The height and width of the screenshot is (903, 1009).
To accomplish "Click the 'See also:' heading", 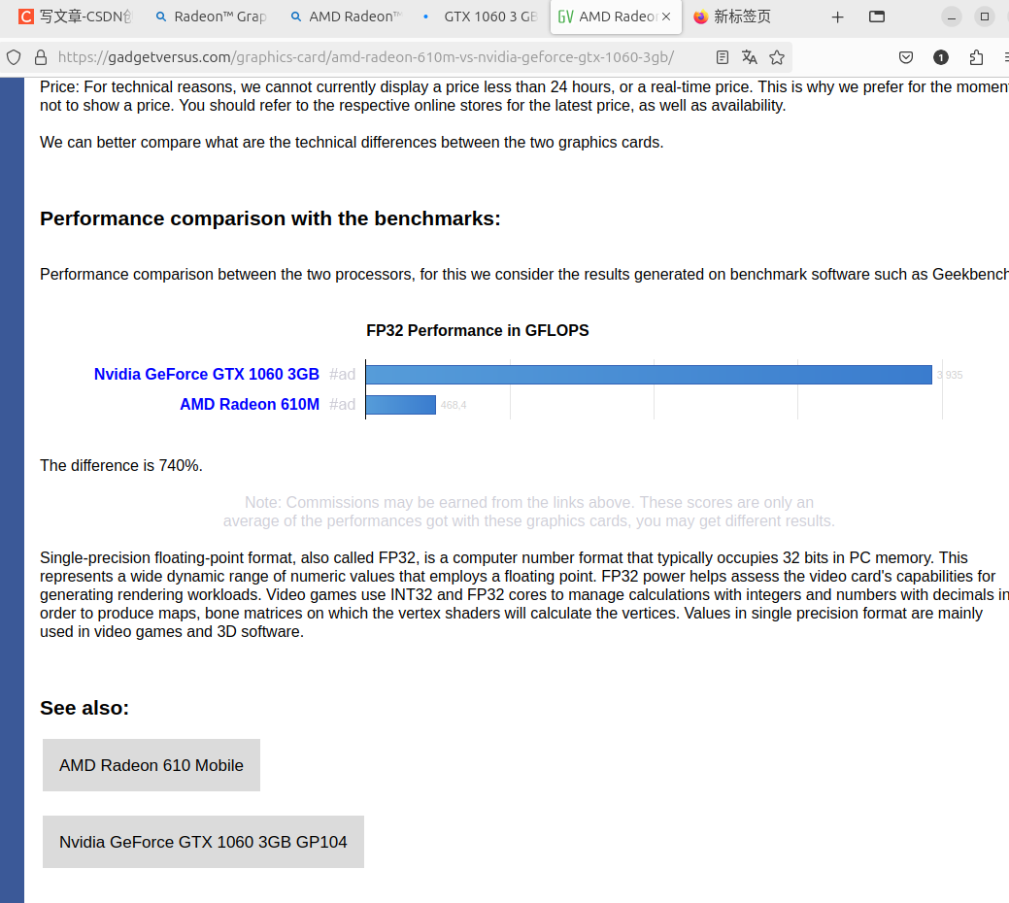I will 84,708.
